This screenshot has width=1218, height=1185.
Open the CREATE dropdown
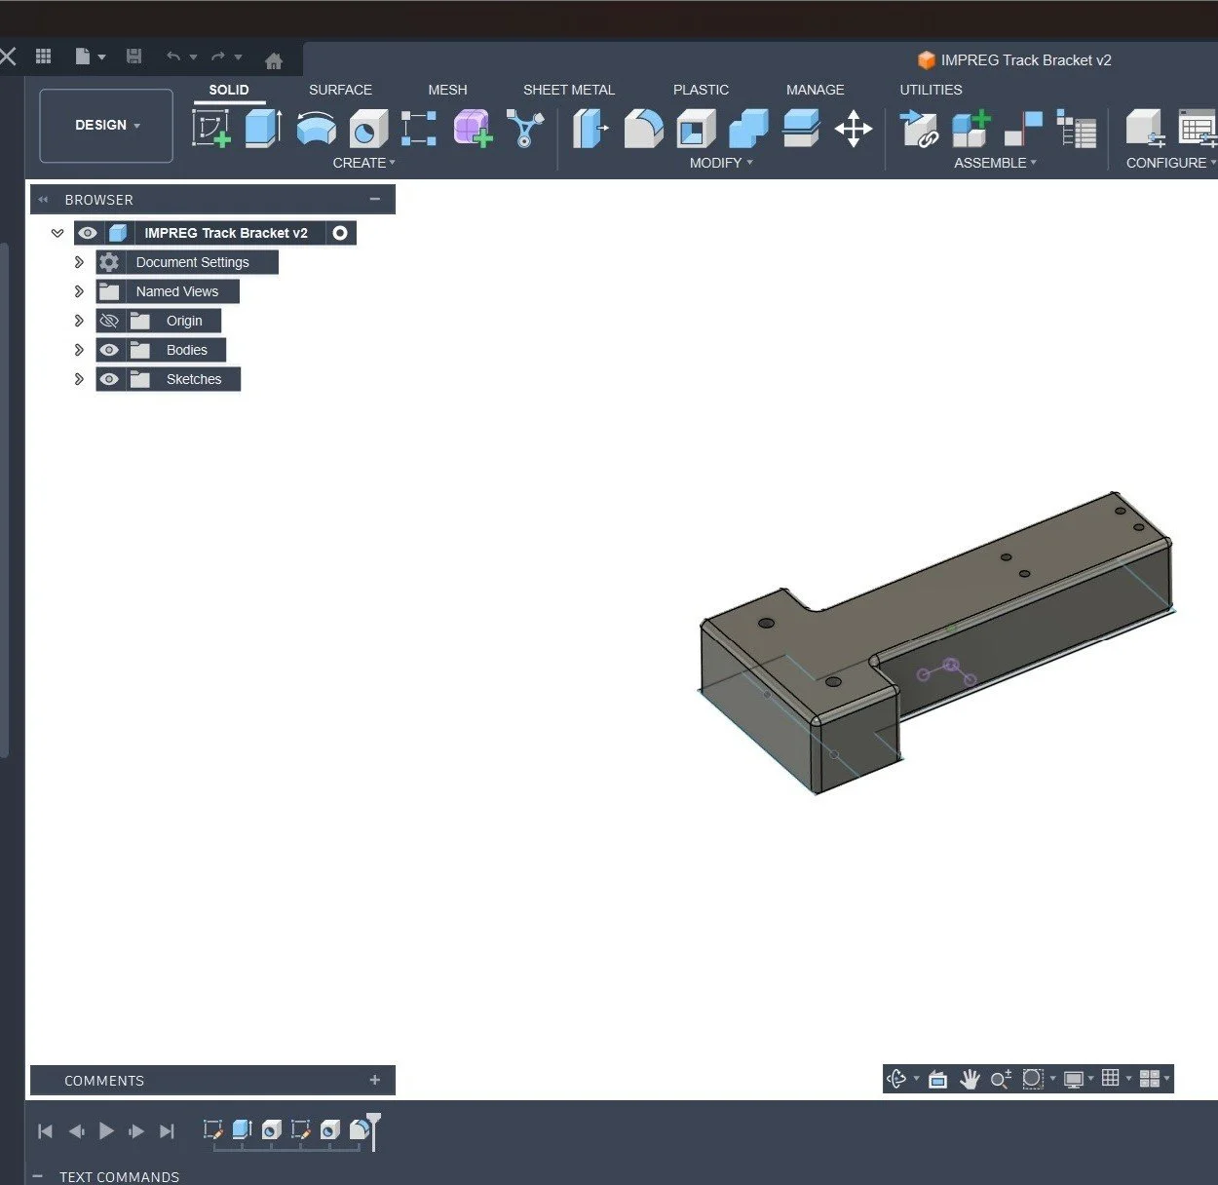(363, 163)
